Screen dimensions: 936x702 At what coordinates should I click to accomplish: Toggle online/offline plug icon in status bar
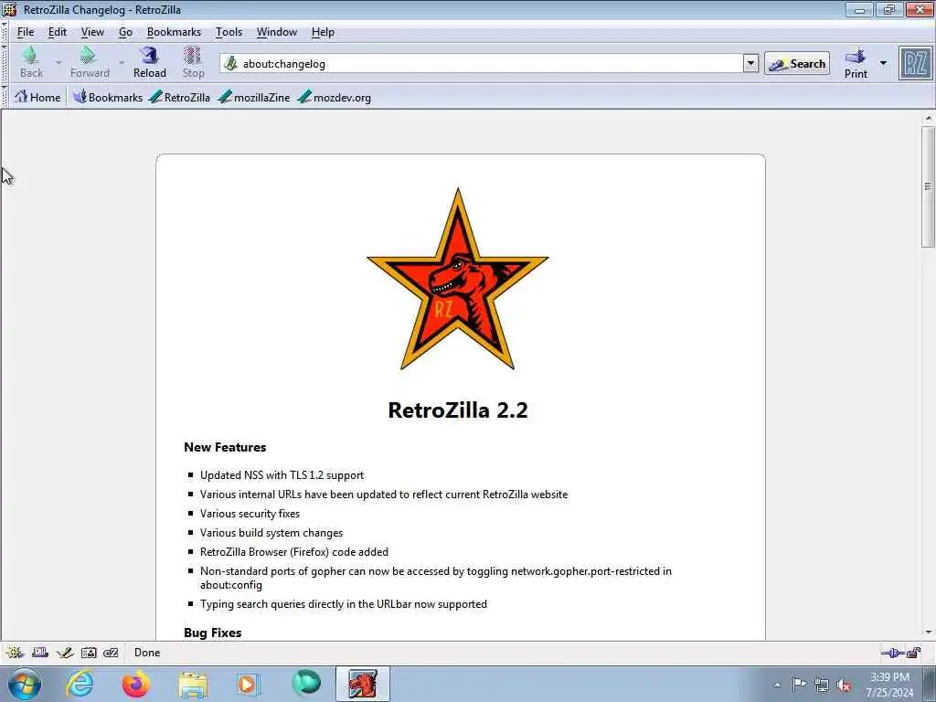[892, 653]
